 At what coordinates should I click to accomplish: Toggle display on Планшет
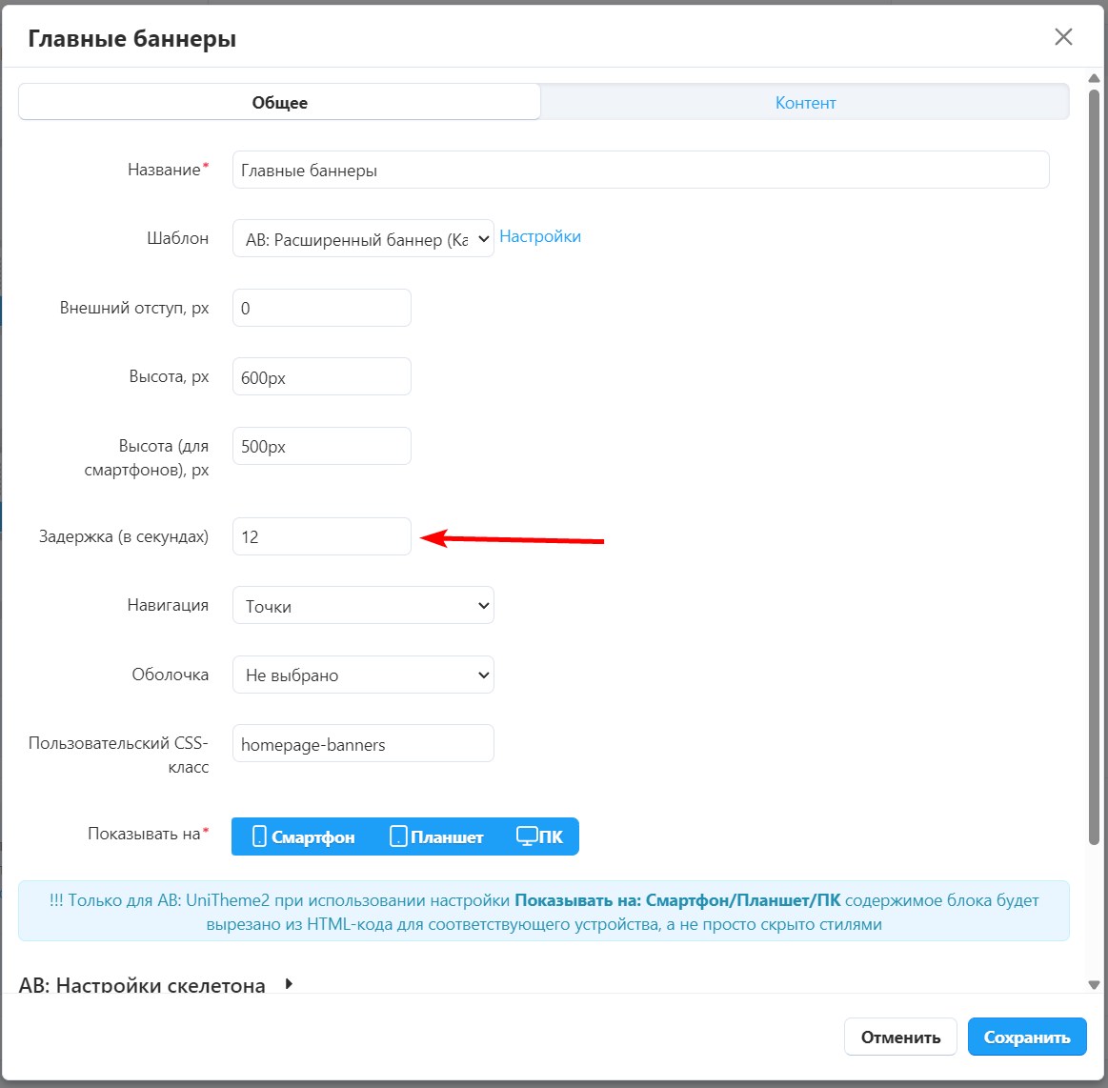[x=437, y=837]
